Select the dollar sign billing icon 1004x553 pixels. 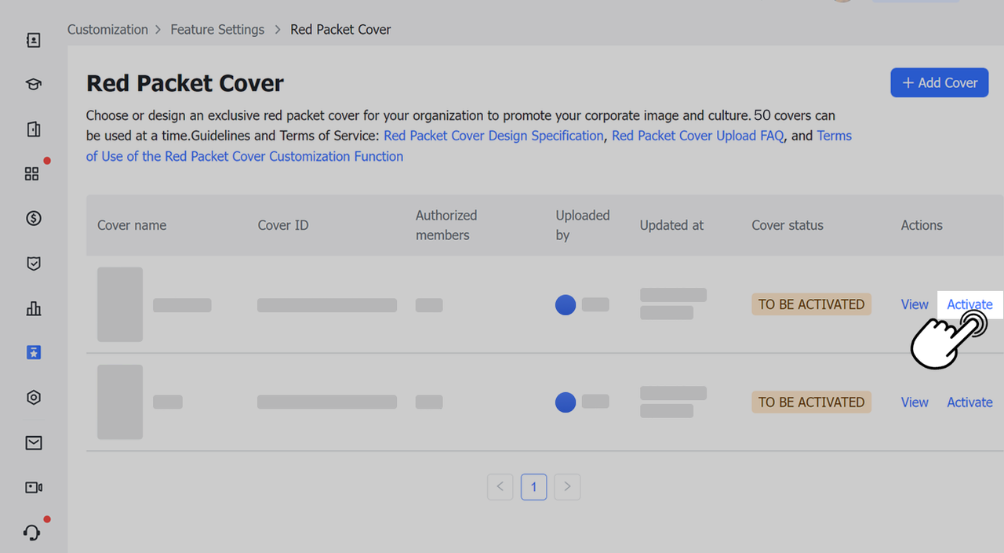(x=33, y=219)
